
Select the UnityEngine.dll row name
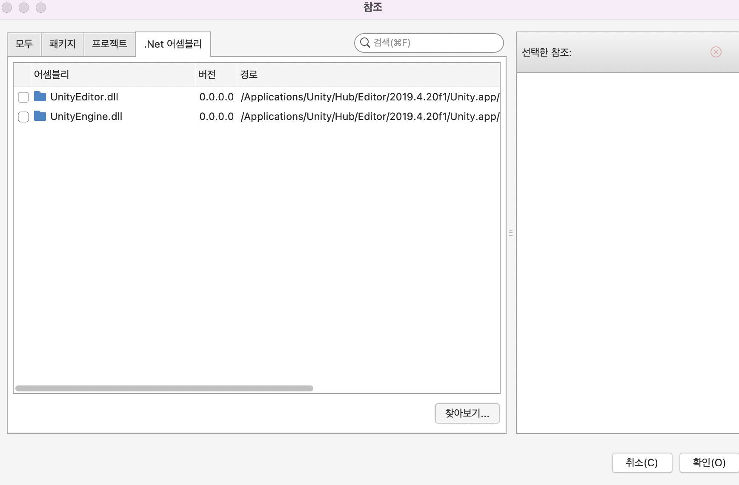[86, 117]
